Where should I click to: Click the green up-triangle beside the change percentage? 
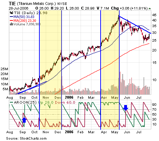click(150, 8)
